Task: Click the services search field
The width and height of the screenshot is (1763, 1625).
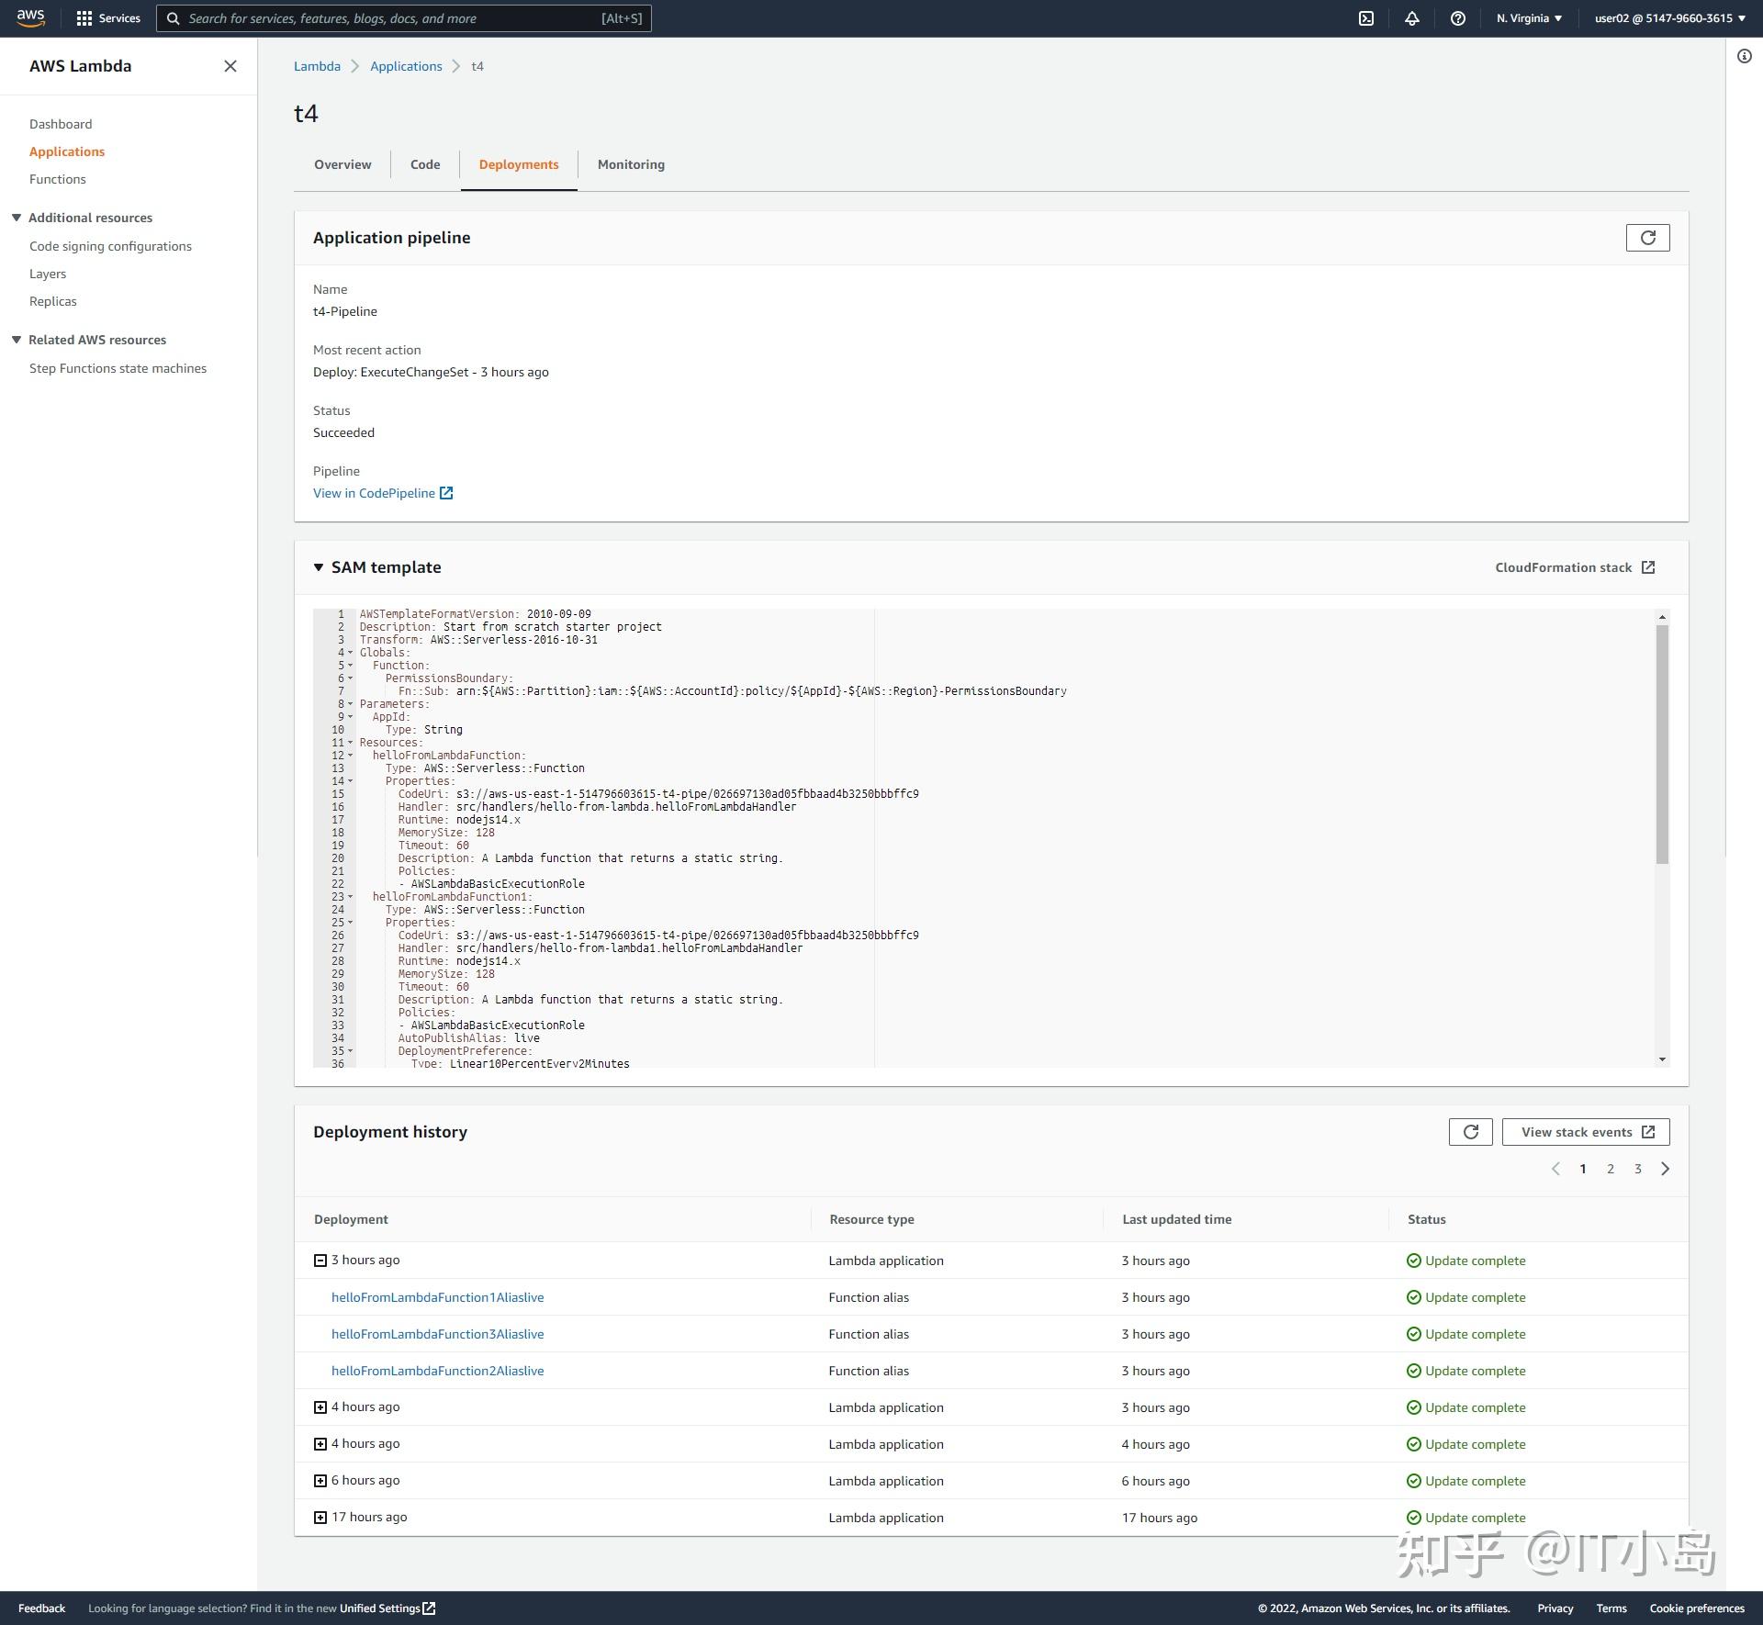Action: pyautogui.click(x=404, y=17)
